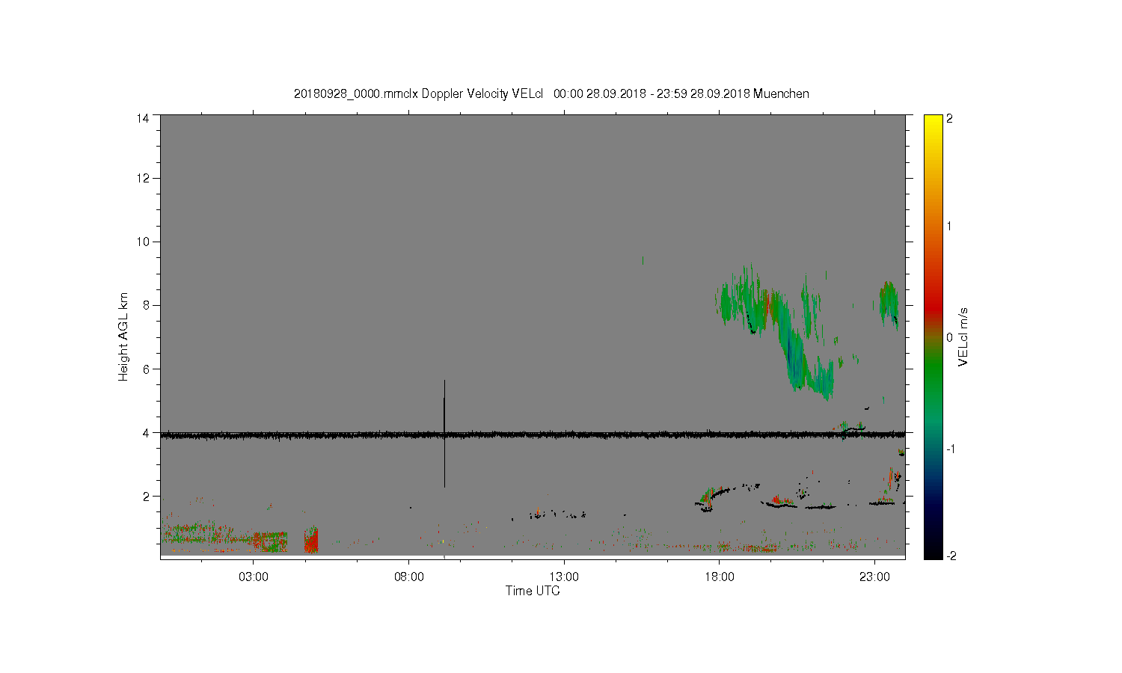
Task: Click the height label 4
Action: tap(146, 432)
